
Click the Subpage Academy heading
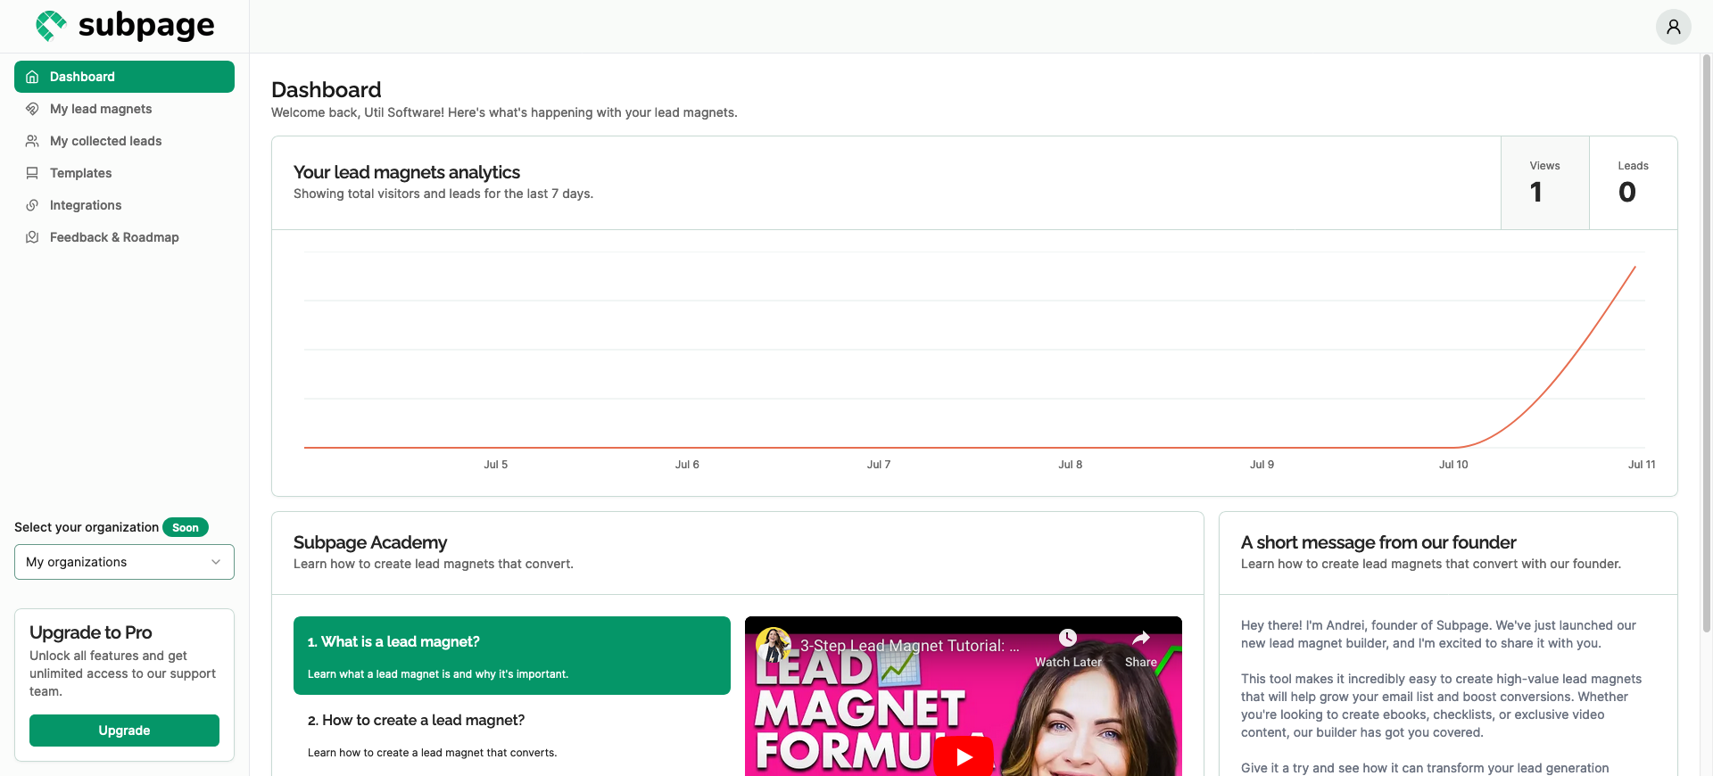coord(370,542)
